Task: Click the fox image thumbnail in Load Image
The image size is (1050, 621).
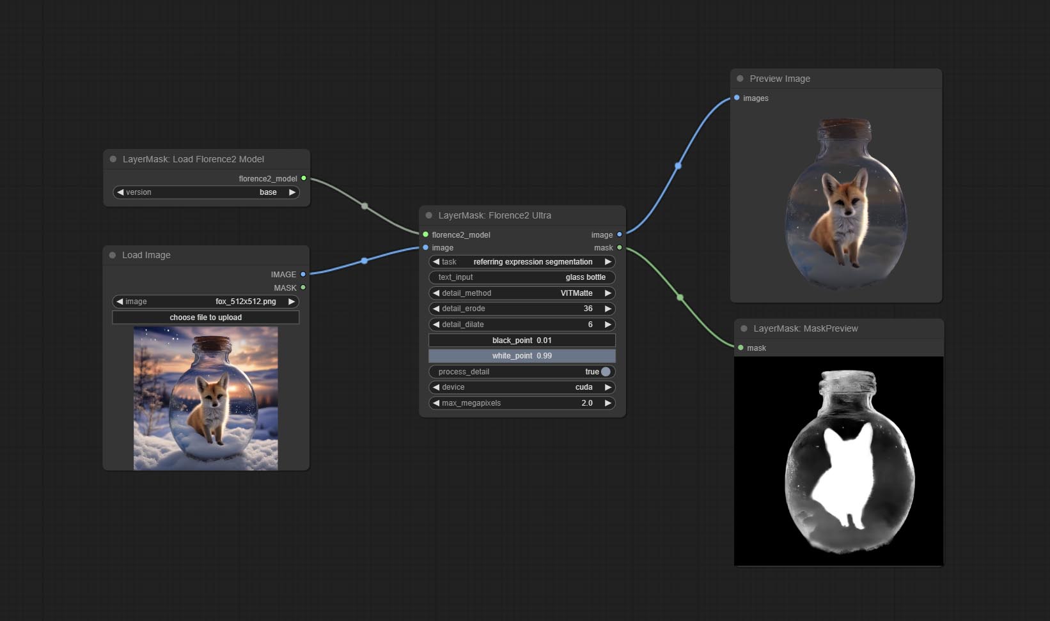Action: (206, 398)
